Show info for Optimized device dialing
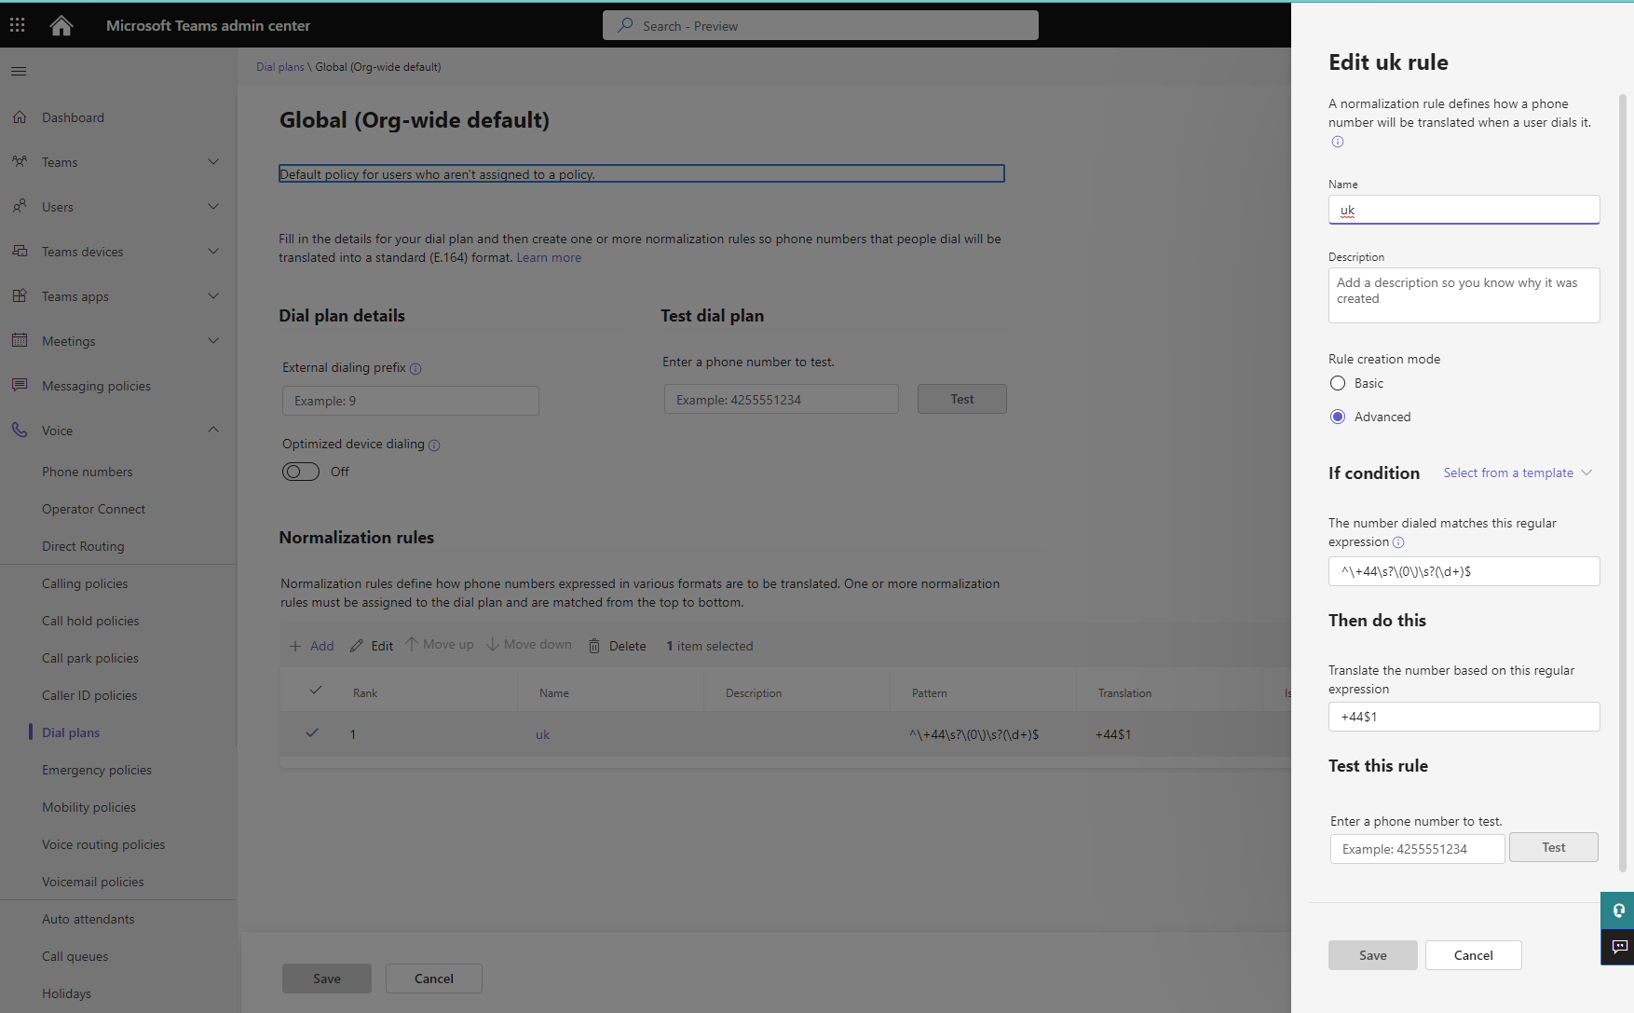Screen dimensions: 1634x1013 coord(434,445)
